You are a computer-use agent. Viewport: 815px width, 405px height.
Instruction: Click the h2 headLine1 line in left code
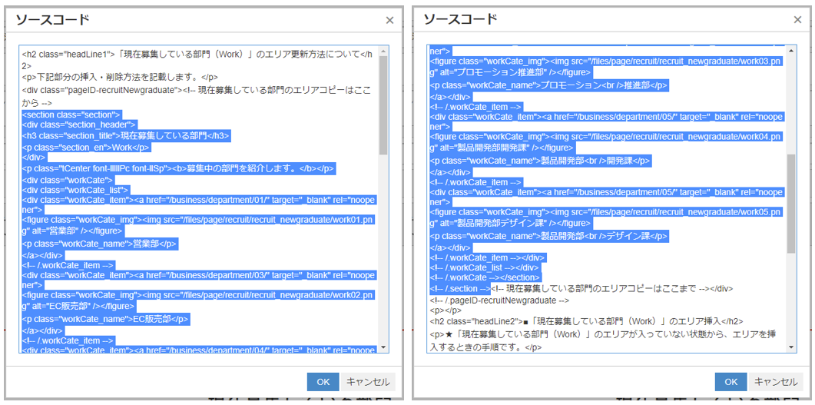point(198,60)
